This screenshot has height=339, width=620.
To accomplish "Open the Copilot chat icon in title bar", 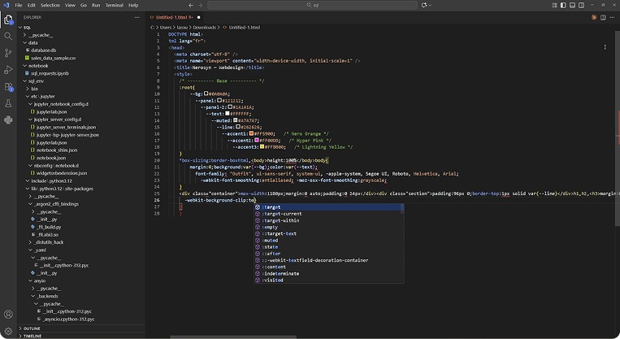I will pos(424,5).
